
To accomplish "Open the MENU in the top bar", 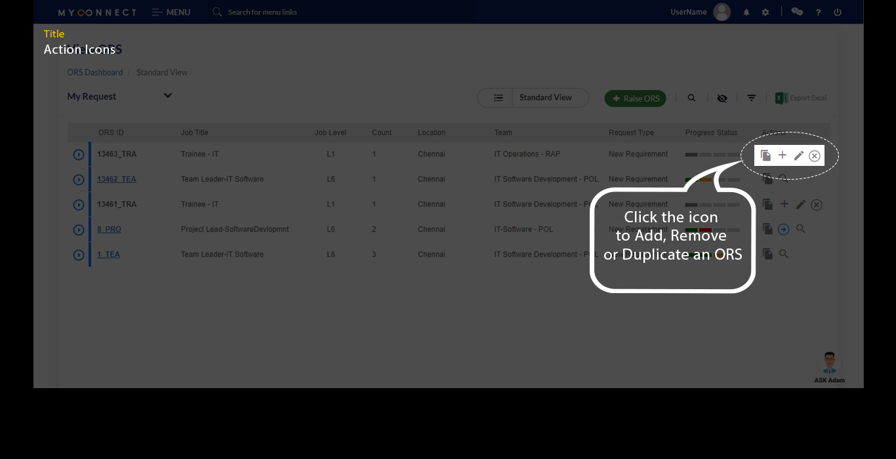I will click(x=171, y=12).
